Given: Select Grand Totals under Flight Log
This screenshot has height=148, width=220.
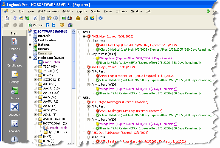Looking at the screenshot, I should [x=52, y=62].
